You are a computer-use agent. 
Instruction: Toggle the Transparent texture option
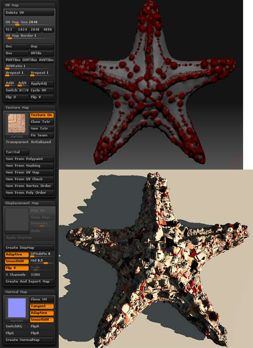coord(17,142)
